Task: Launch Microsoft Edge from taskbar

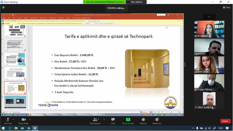Action: point(10,128)
